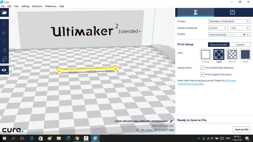Switch to the Monitor printer tab
The height and width of the screenshot is (142, 253).
233,12
